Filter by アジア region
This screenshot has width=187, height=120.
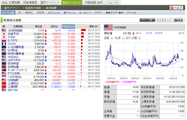pyautogui.click(x=98, y=13)
